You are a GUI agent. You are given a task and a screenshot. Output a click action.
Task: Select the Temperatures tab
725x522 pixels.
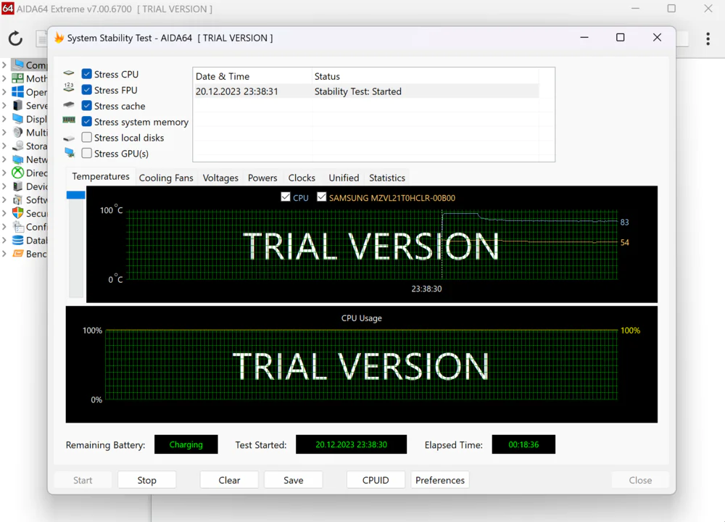101,176
